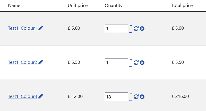Viewport: 206px width, 111px height.
Task: Open the pencil editor for Test1: Colour3
Action: (x=41, y=96)
